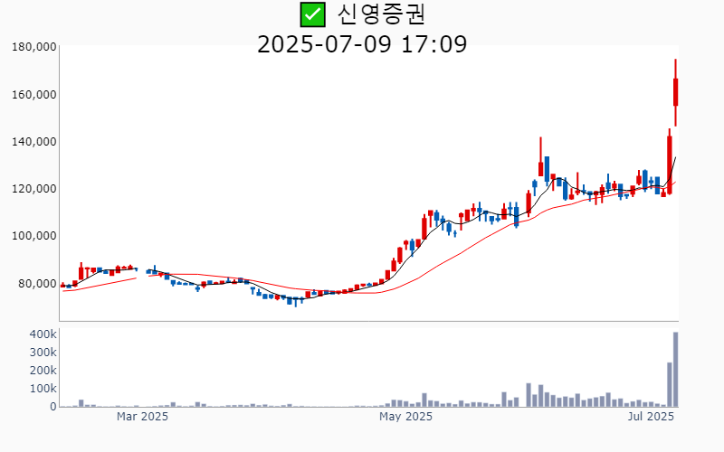Click the 0 volume axis label

coord(53,407)
